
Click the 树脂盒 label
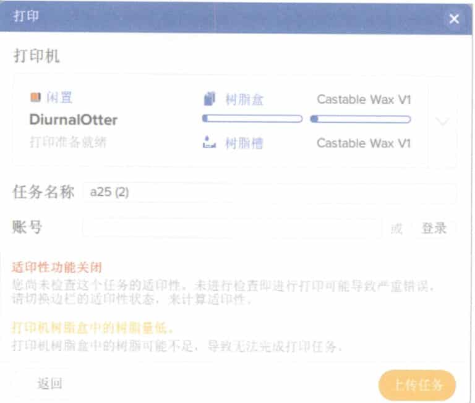(244, 100)
